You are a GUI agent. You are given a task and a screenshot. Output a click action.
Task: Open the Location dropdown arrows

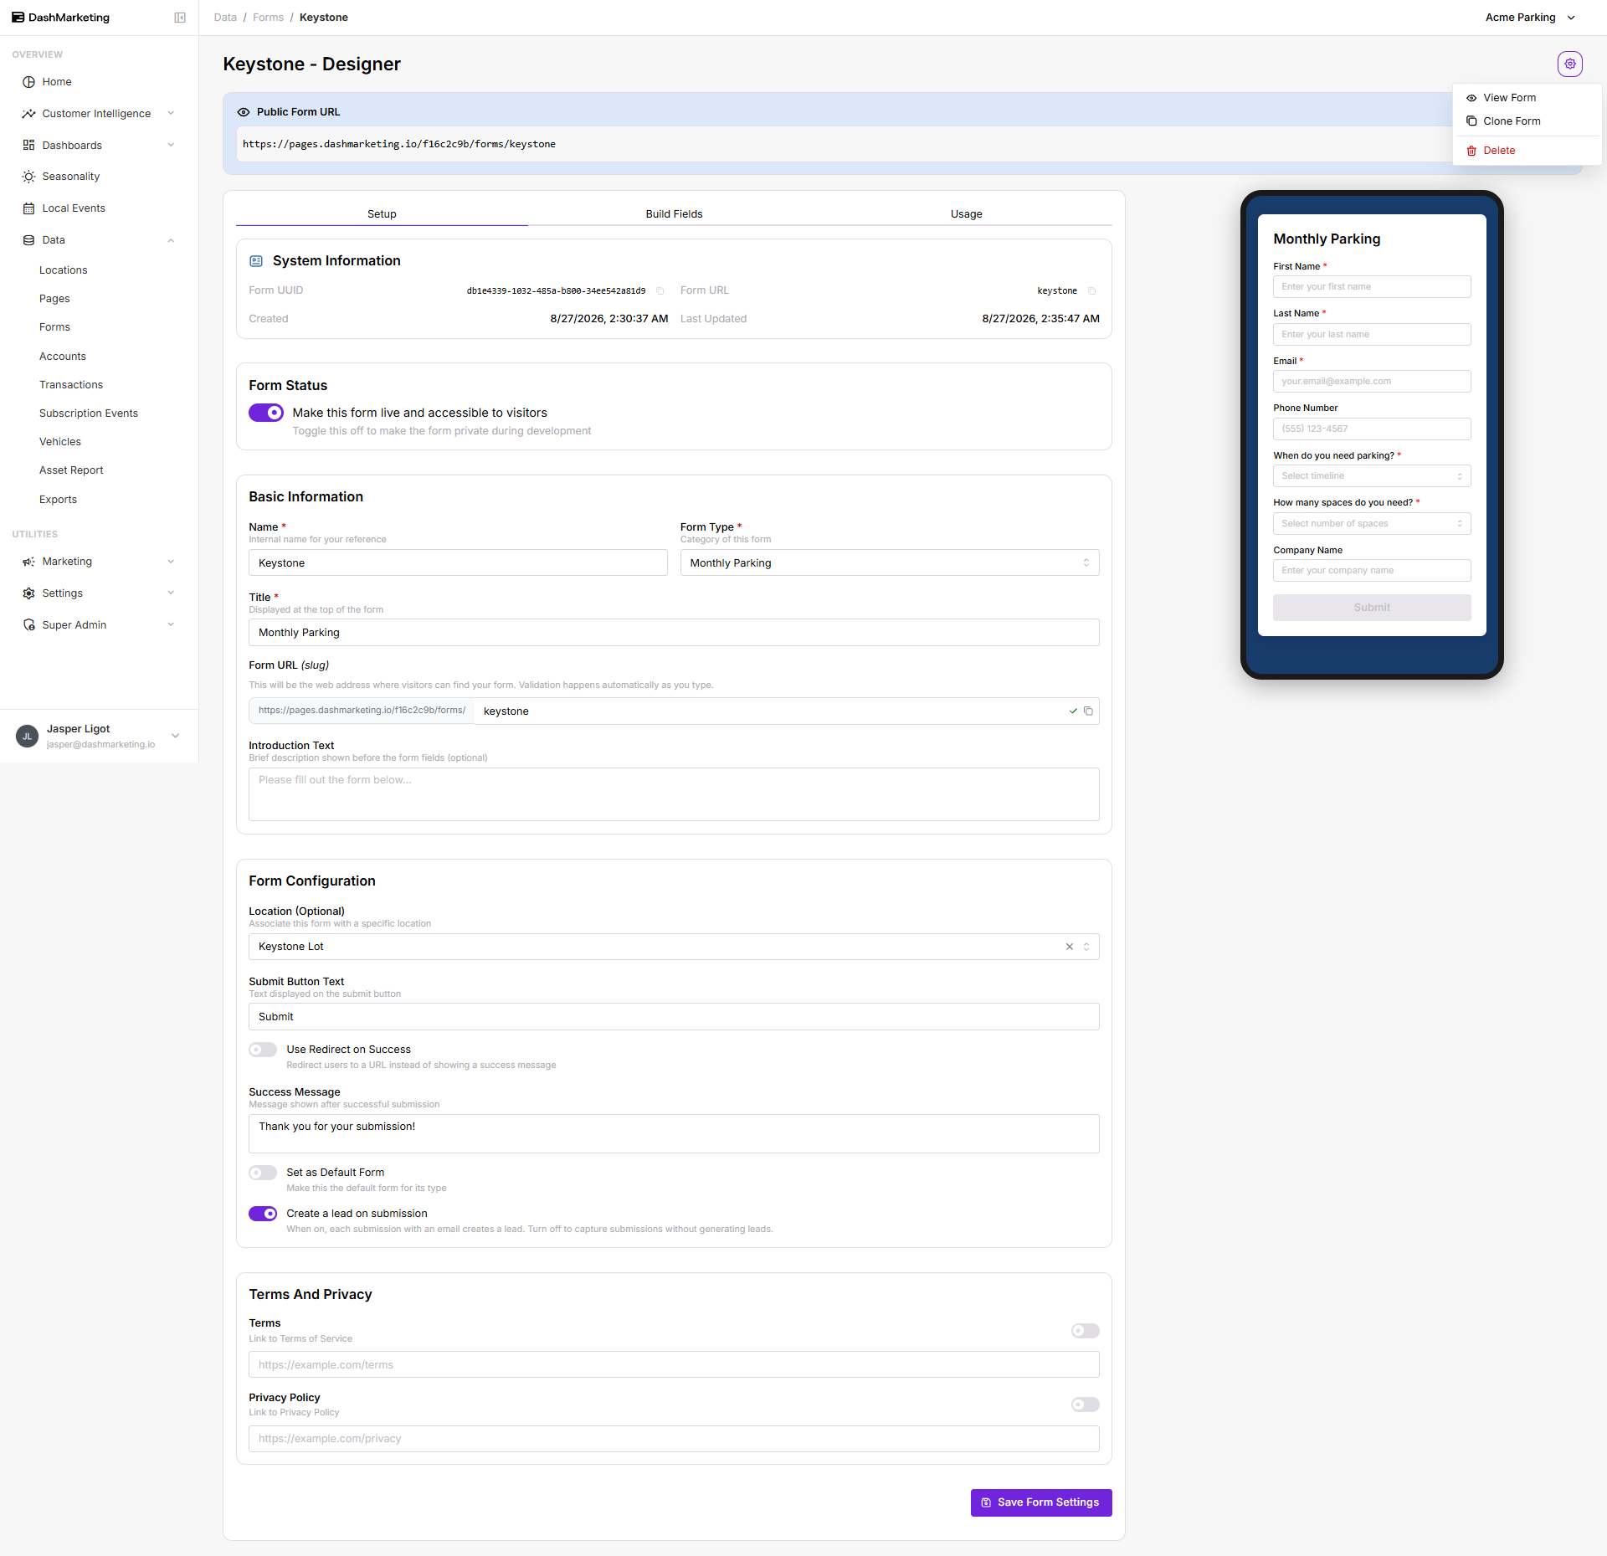(1086, 947)
